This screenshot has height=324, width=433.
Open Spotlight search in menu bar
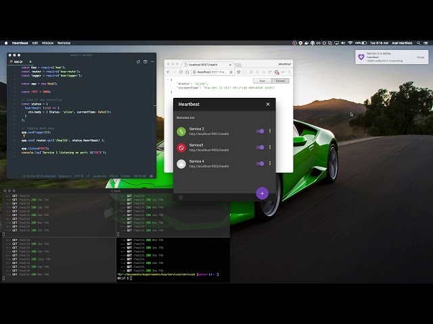click(419, 43)
